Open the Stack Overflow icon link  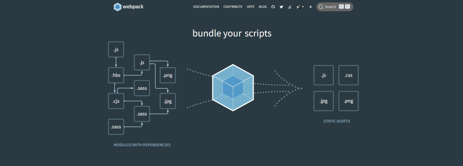coord(290,7)
